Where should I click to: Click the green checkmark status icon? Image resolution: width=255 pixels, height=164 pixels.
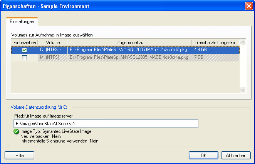click(15, 132)
